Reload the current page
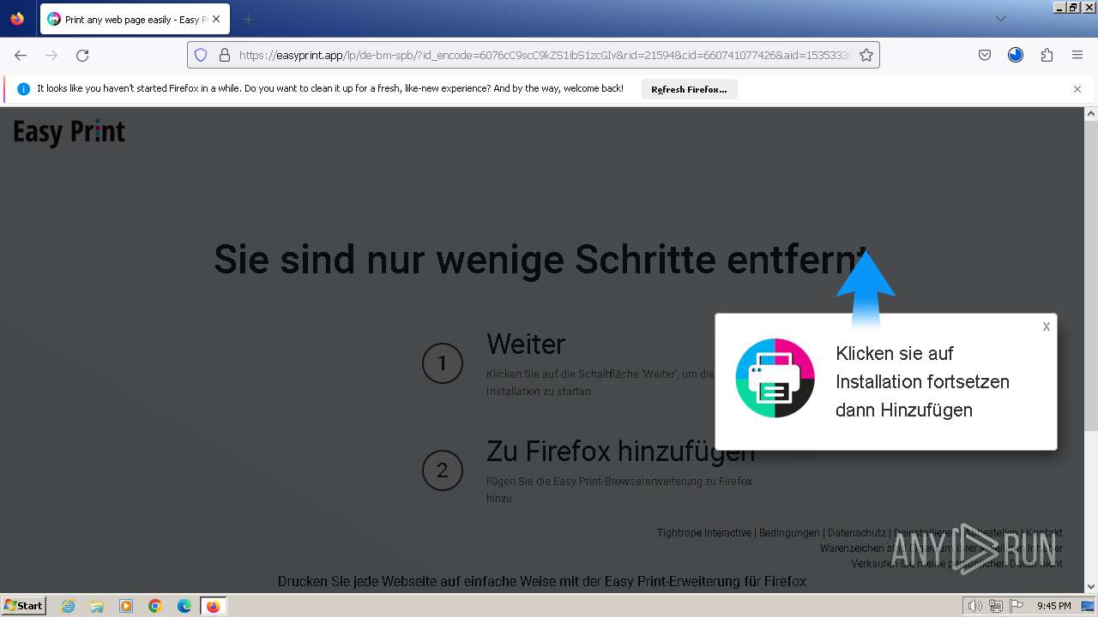Screen dimensions: 1098x617 coord(82,55)
